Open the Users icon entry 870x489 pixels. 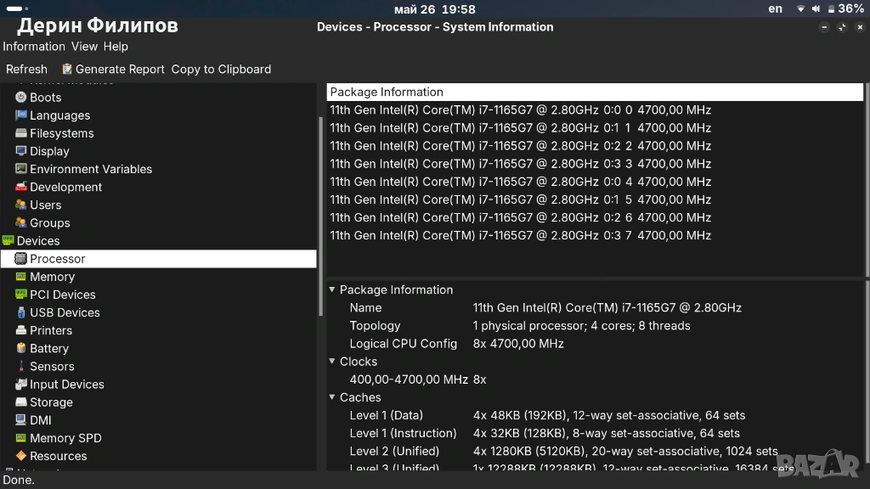[21, 205]
